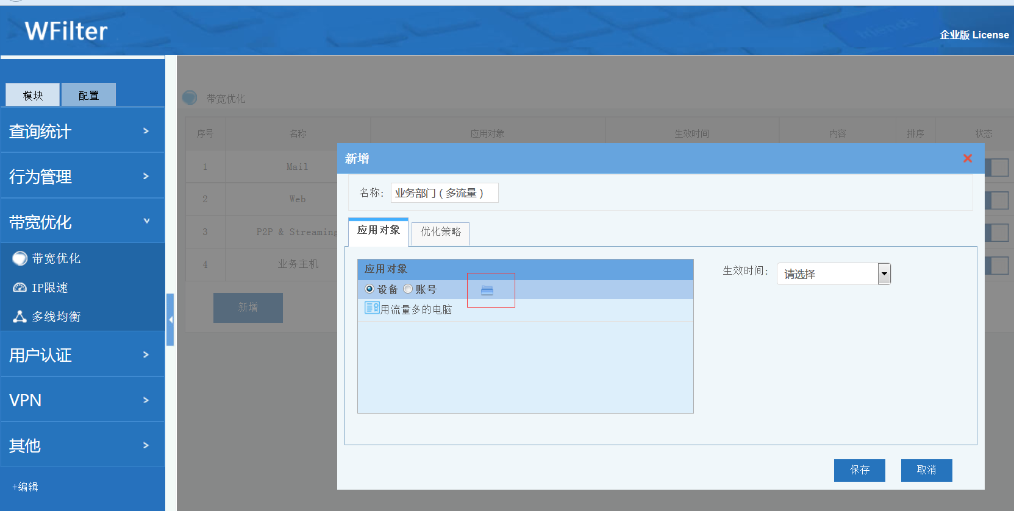Toggle the status switch for Mail row
Screen dimensions: 1014x511
[997, 167]
